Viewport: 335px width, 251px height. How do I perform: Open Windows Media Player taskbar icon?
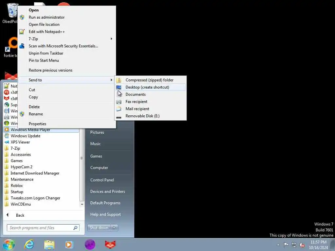[69, 245]
